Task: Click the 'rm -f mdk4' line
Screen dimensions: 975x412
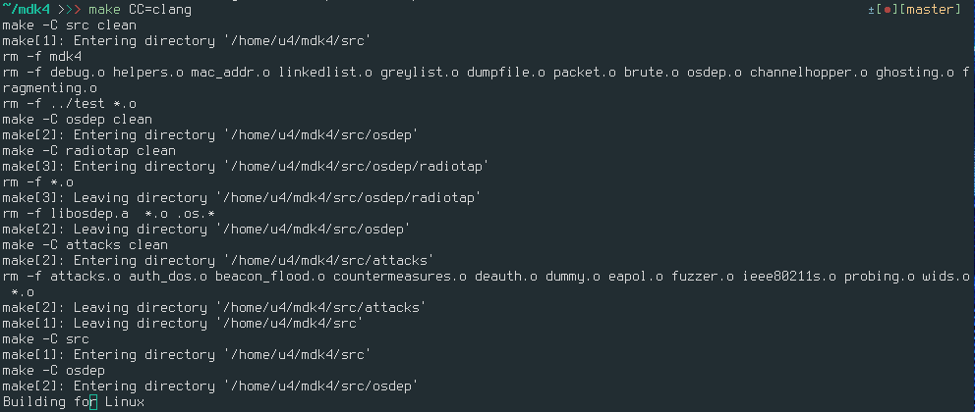Action: (41, 57)
